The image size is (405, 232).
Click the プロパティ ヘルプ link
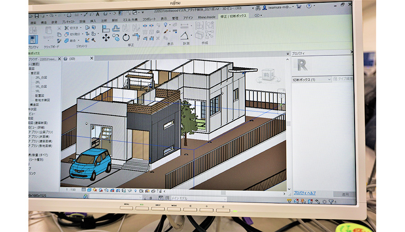point(305,193)
